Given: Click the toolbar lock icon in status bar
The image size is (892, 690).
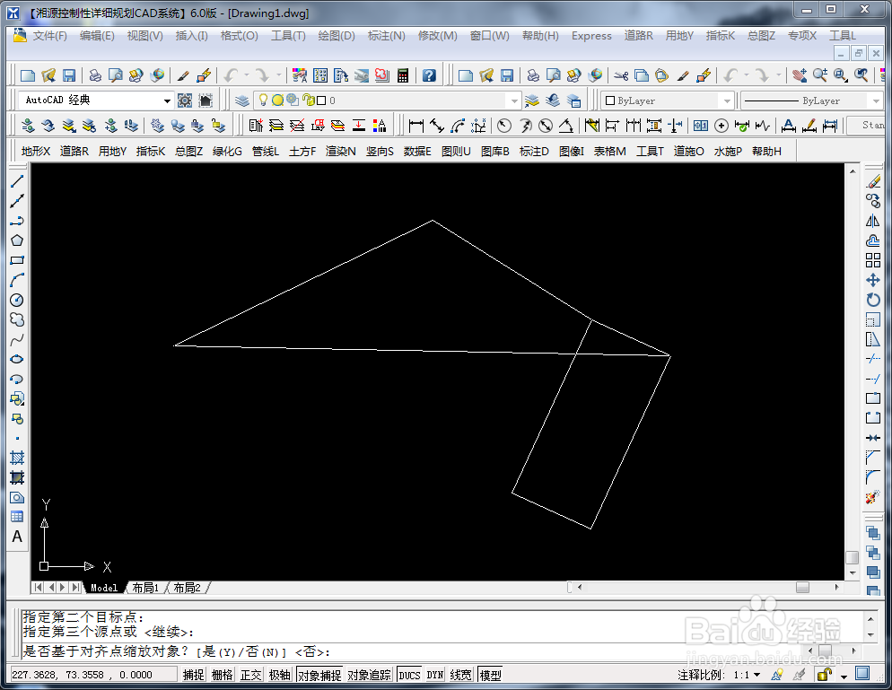Looking at the screenshot, I should tap(825, 675).
